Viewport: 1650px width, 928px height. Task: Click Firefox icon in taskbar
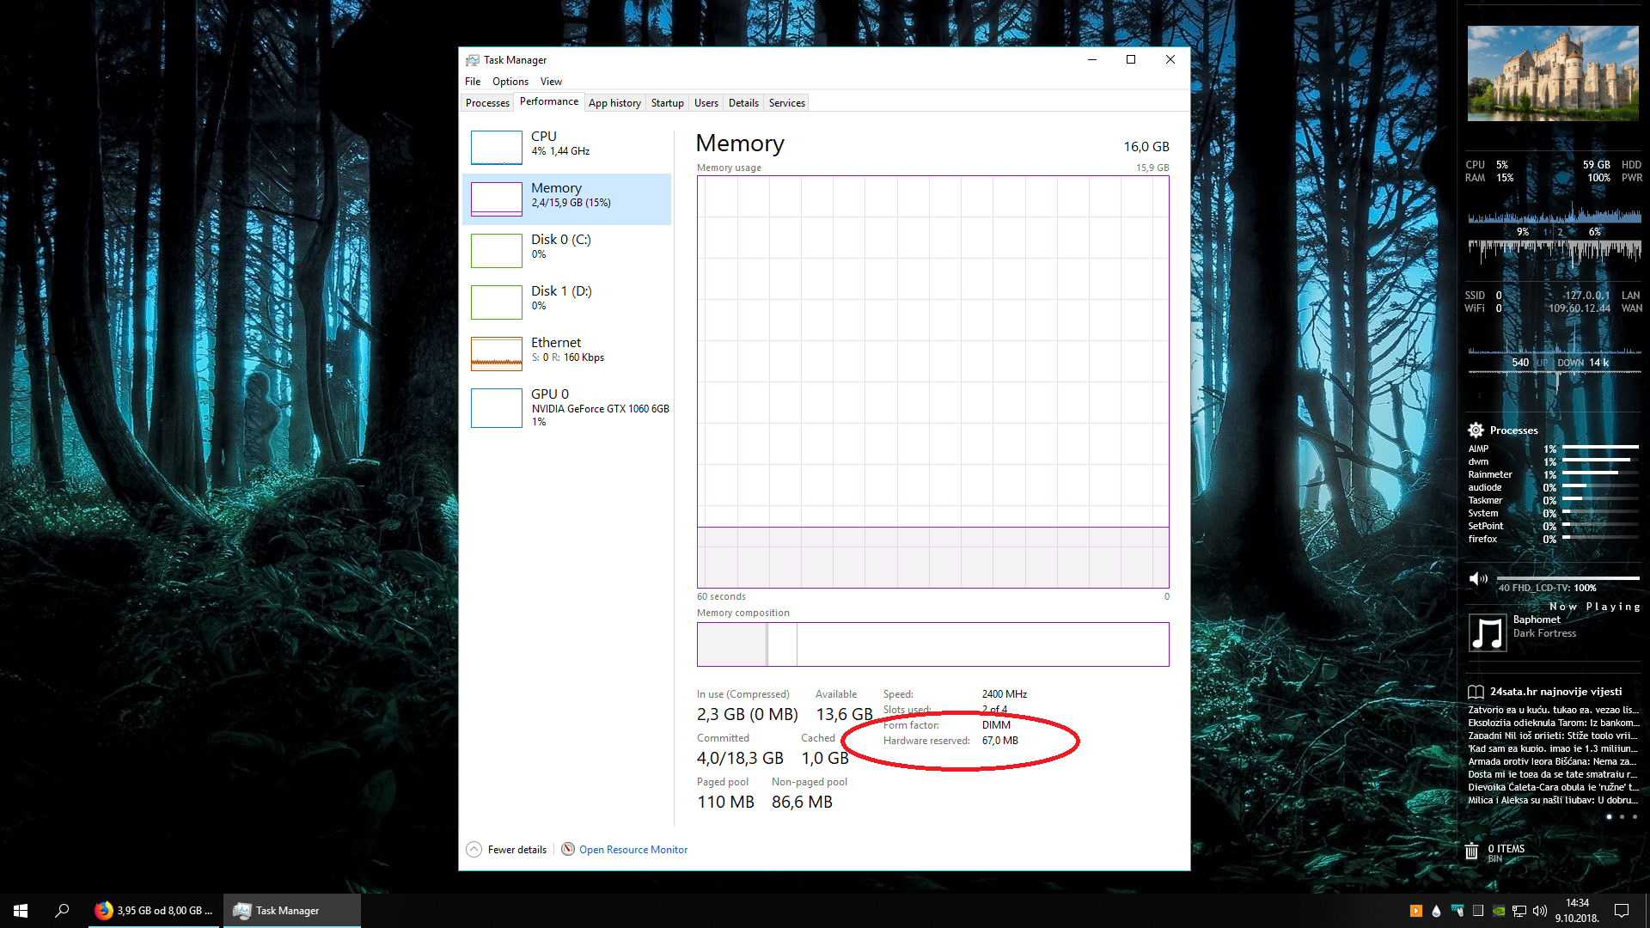click(104, 911)
